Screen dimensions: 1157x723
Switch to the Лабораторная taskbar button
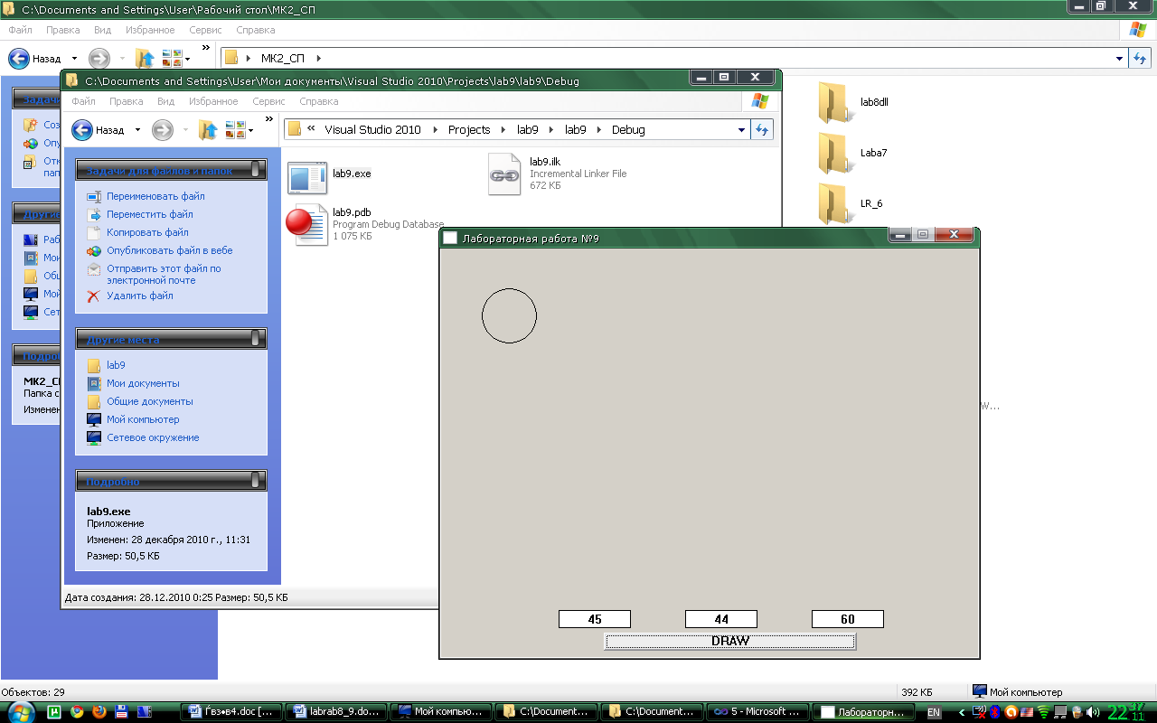tap(862, 712)
